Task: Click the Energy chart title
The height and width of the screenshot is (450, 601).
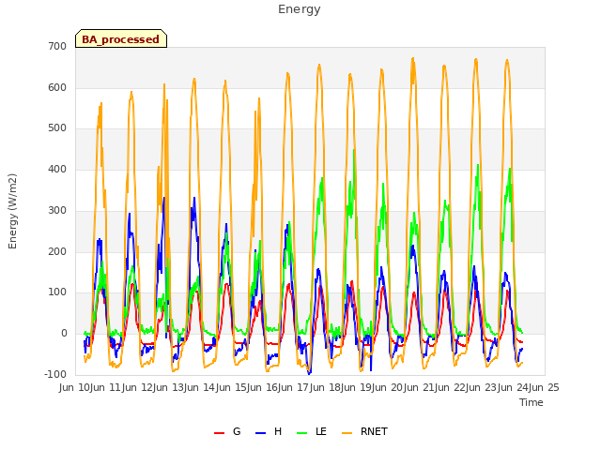Action: 300,9
